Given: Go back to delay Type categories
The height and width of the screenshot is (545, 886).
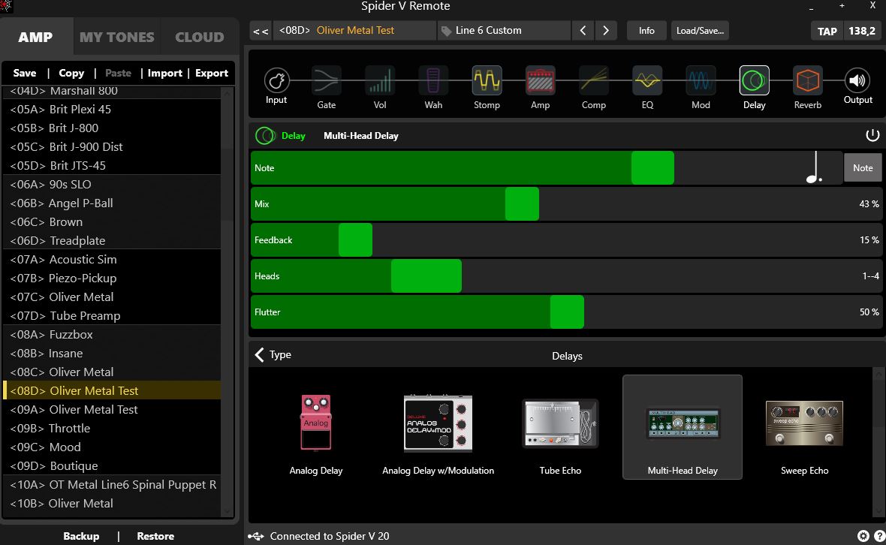Looking at the screenshot, I should (x=273, y=354).
